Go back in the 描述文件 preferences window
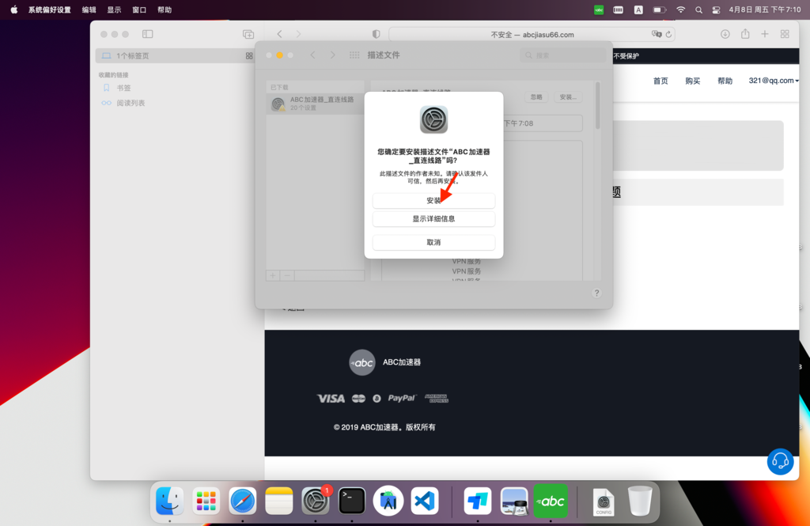This screenshot has width=810, height=526. pos(312,55)
